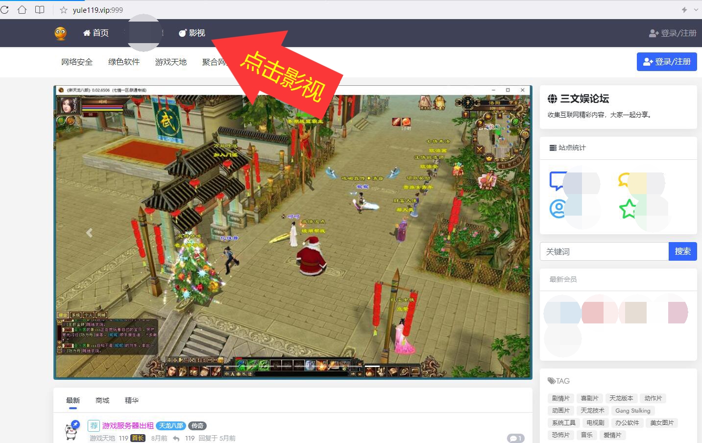
Task: Select the 天龙版本 tag
Action: click(x=621, y=398)
